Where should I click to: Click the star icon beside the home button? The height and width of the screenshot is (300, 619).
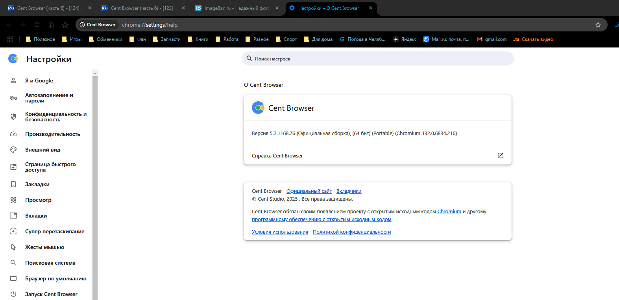65,25
